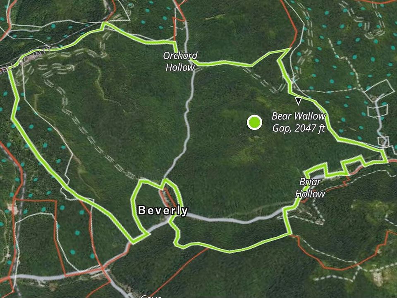Select the black triangle gap marker
The height and width of the screenshot is (298, 397).
point(299,101)
